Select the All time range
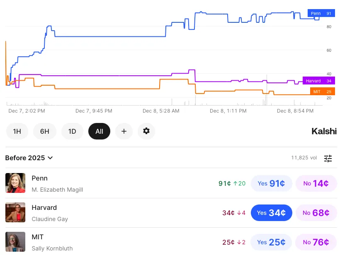340x255 pixels. pos(100,131)
